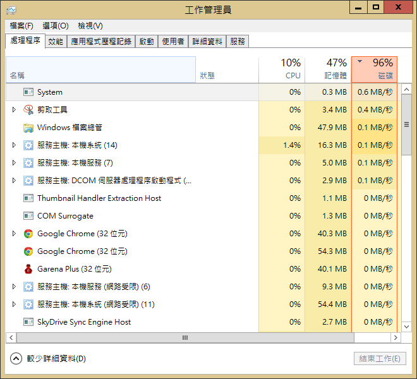Sort by the 磁碟 column header
Viewport: 417px width, 379px height.
[x=374, y=69]
